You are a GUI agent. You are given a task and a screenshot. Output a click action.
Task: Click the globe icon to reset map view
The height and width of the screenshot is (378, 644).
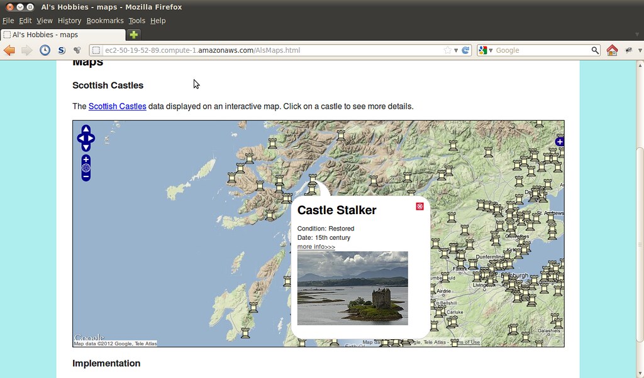tap(86, 168)
